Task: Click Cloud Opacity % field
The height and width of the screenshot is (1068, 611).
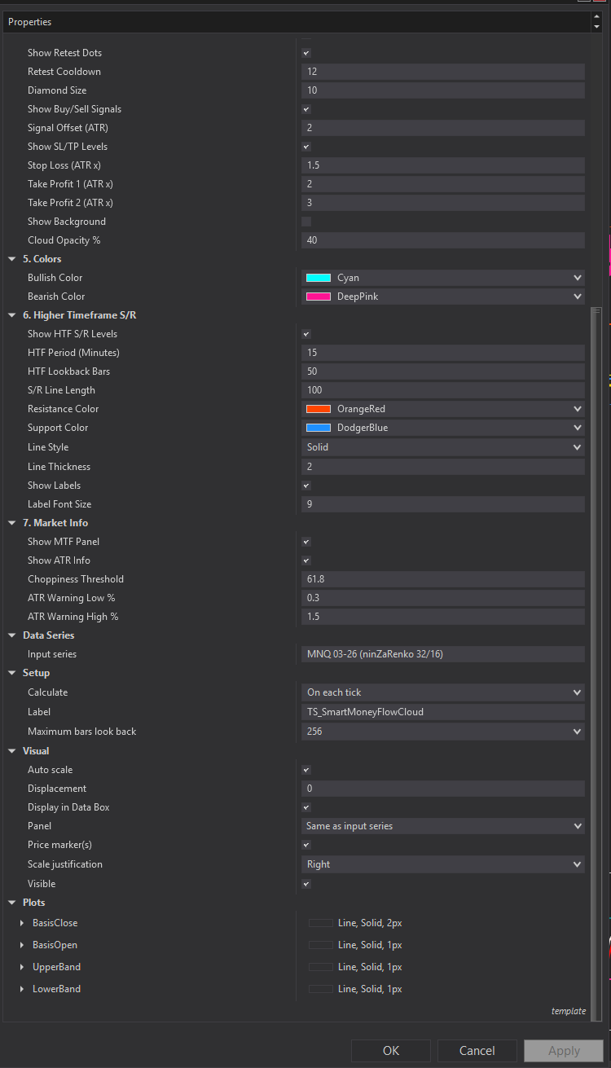Action: (442, 240)
